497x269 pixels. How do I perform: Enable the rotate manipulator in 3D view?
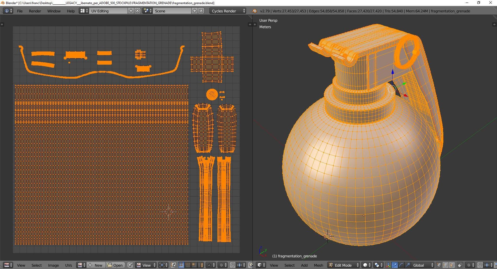(401, 265)
